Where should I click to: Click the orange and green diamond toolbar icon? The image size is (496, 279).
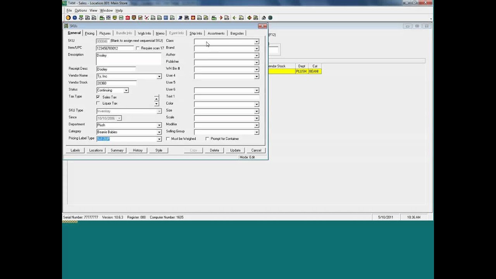[249, 18]
